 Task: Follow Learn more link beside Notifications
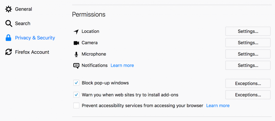click(122, 65)
